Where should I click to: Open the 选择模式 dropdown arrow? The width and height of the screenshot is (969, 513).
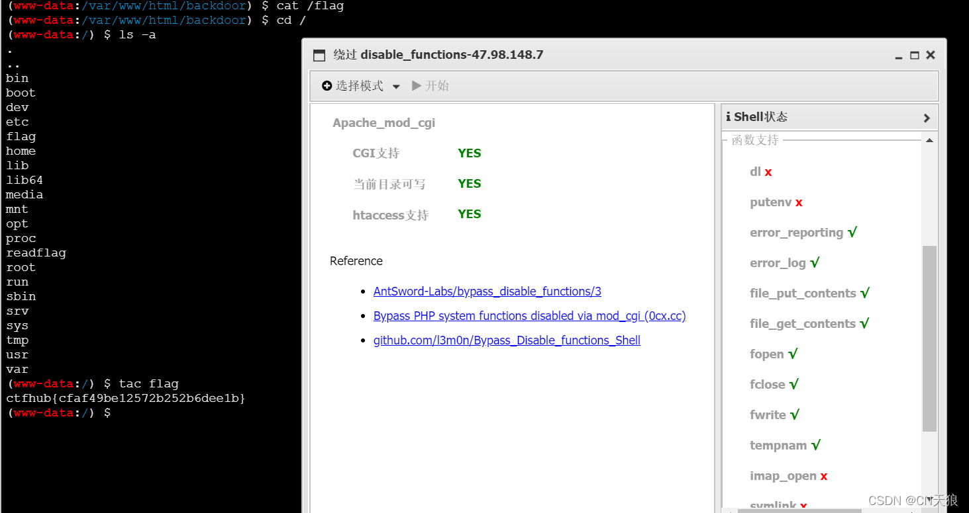pos(396,87)
